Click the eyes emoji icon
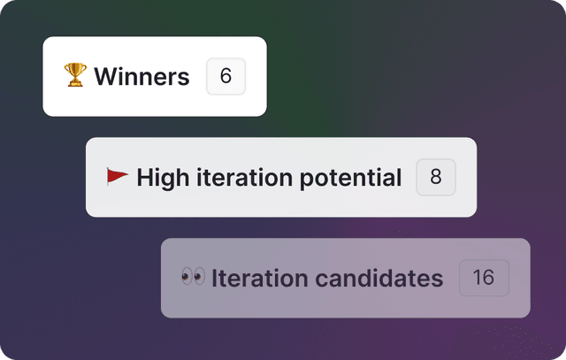 point(192,278)
